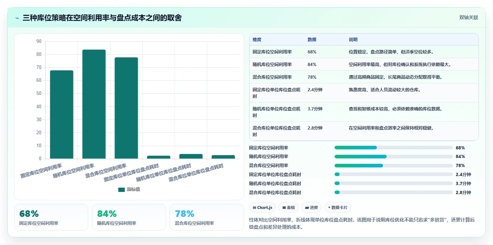
Task: Click the 进度 tag icon
Action: (x=307, y=207)
